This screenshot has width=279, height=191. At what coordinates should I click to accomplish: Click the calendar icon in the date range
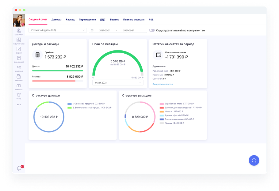point(92,30)
